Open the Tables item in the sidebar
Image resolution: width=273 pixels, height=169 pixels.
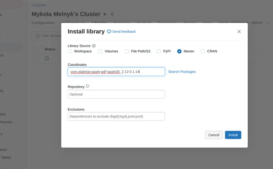6,158
